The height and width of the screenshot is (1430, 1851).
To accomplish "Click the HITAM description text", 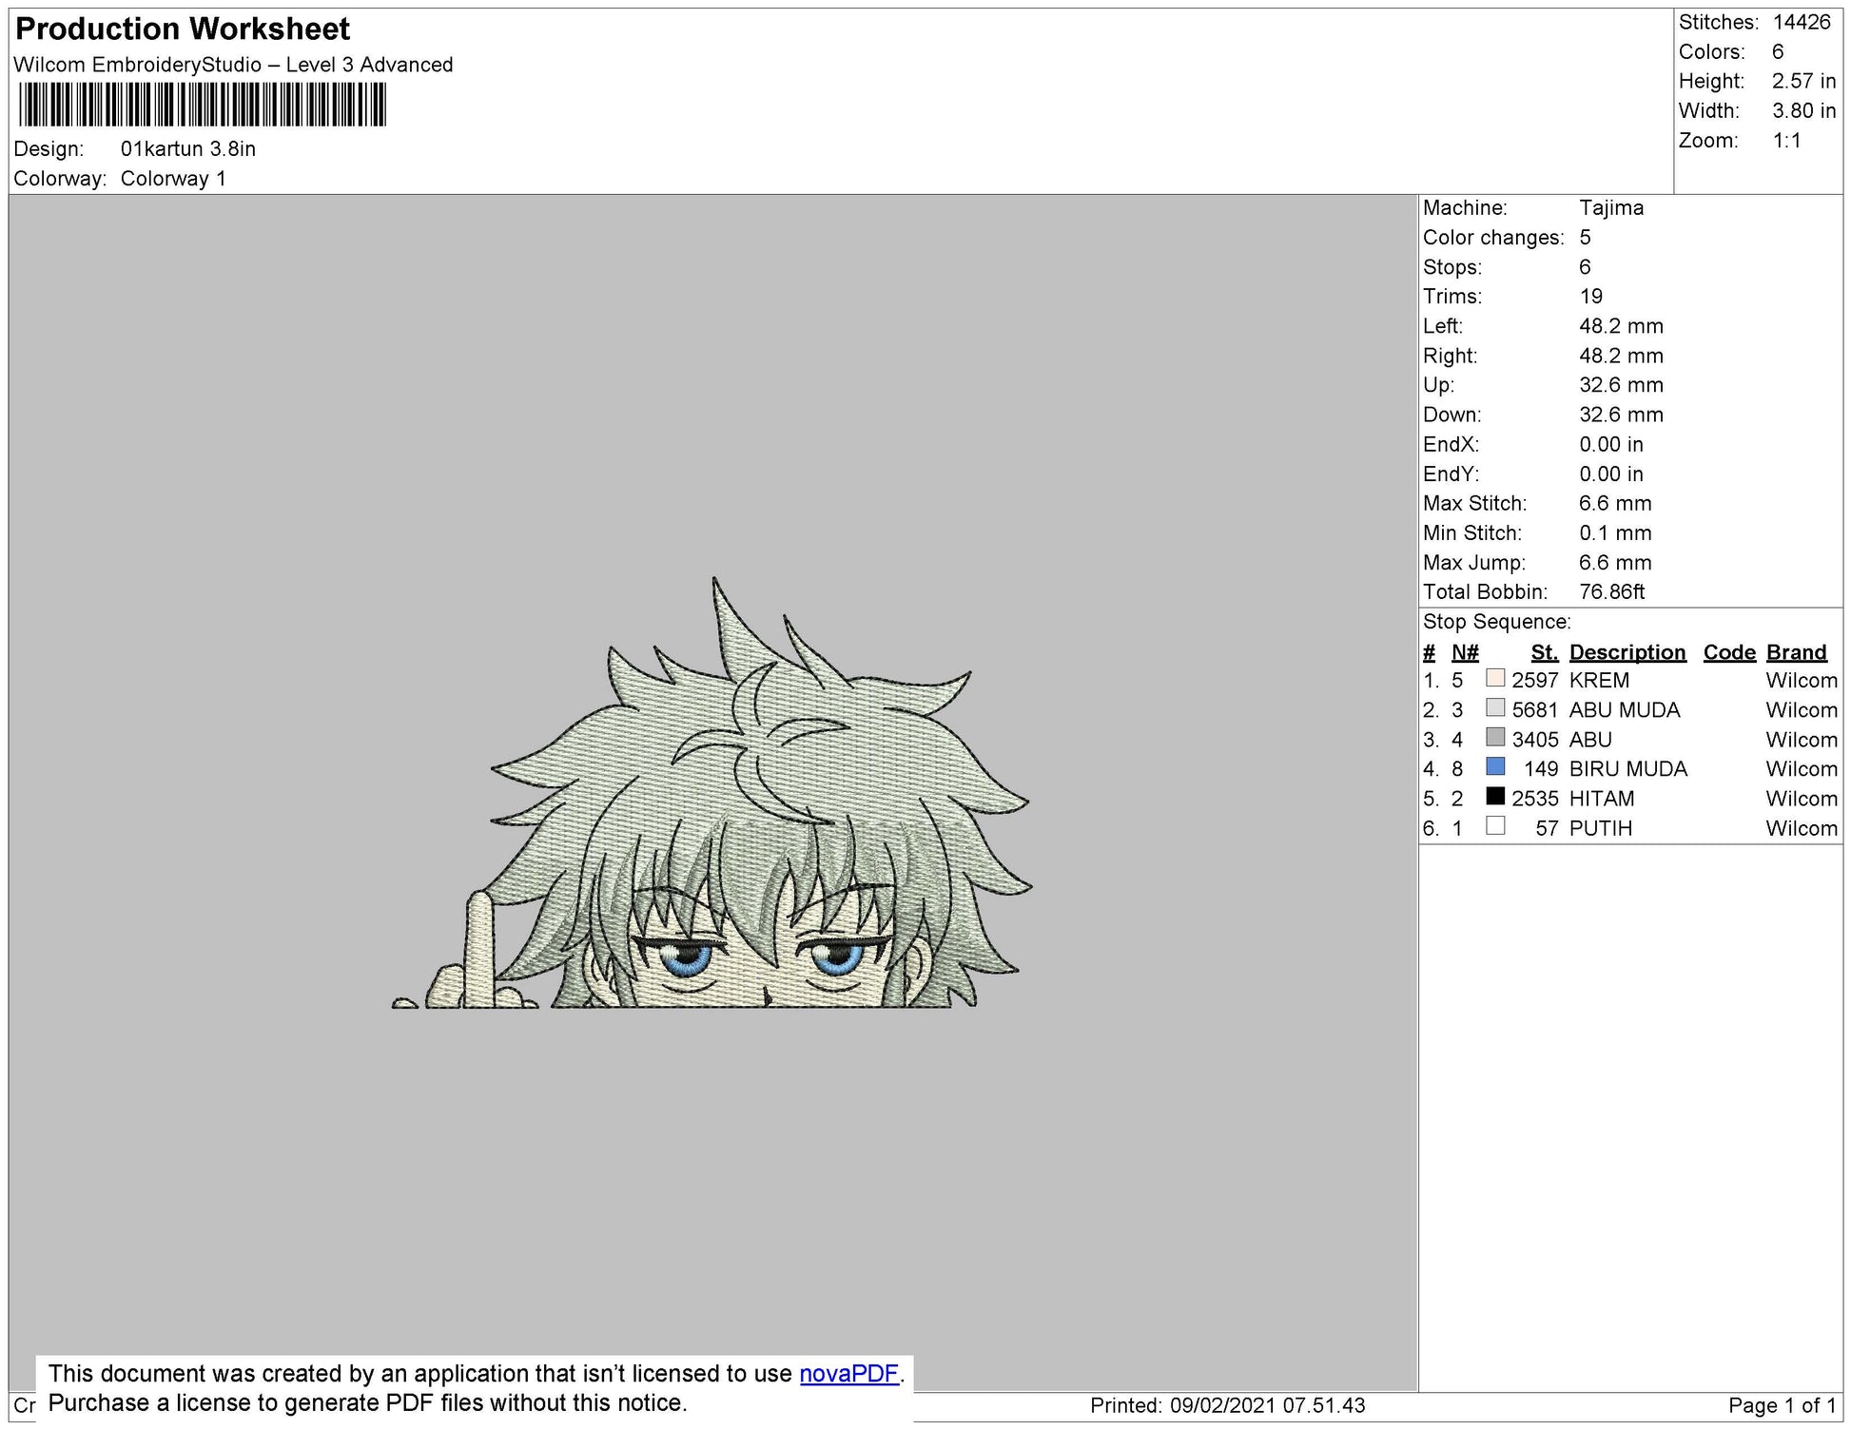I will [x=1602, y=799].
